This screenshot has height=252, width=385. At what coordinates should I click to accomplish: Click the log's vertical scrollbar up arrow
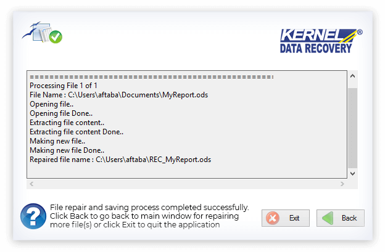(352, 76)
